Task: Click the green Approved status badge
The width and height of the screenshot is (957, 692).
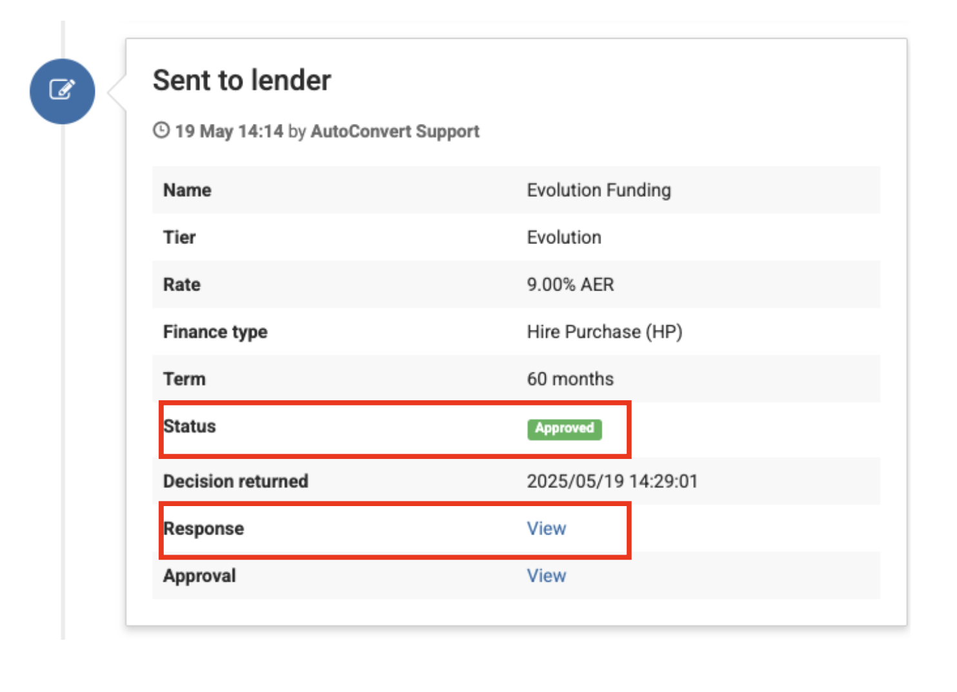Action: tap(564, 429)
